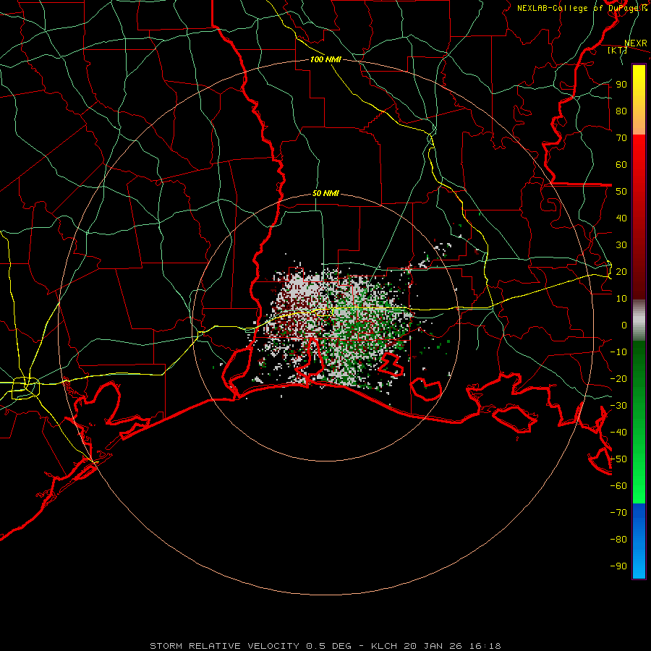The width and height of the screenshot is (651, 651).
Task: Click the NEXR label above the color scale
Action: click(636, 43)
